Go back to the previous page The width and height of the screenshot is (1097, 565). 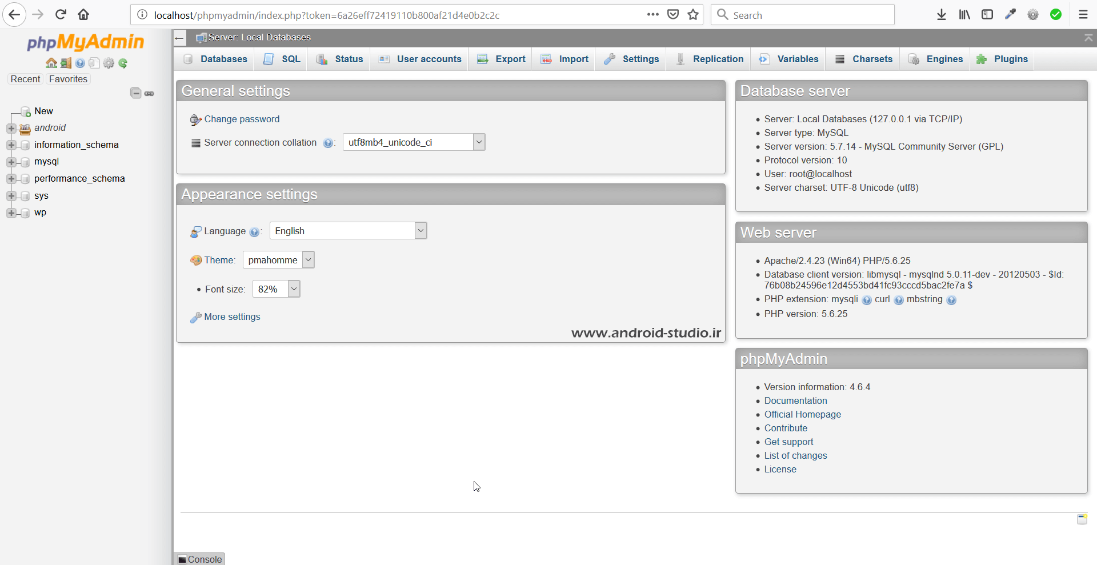[x=14, y=14]
